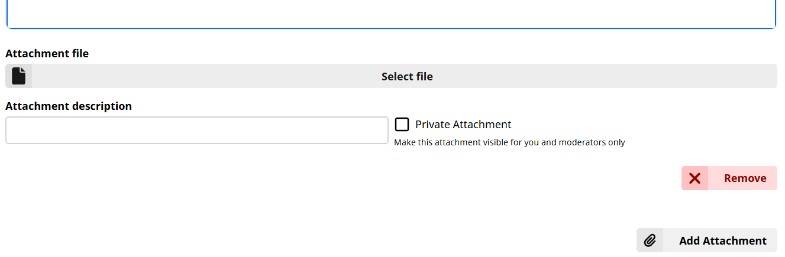785x257 pixels.
Task: Click the Select file text label
Action: tap(407, 76)
